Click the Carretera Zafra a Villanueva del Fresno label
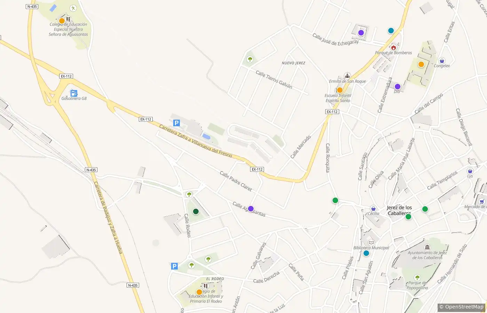This screenshot has height=313, width=487. 195,141
